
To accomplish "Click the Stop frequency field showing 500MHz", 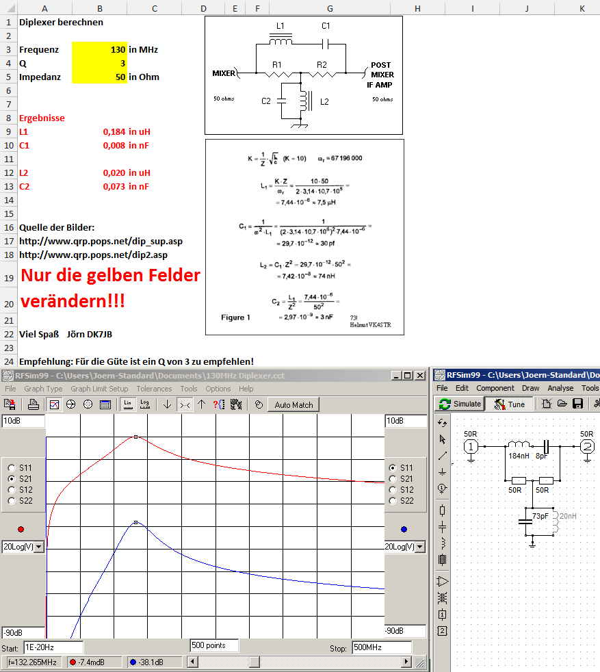I will tap(382, 647).
